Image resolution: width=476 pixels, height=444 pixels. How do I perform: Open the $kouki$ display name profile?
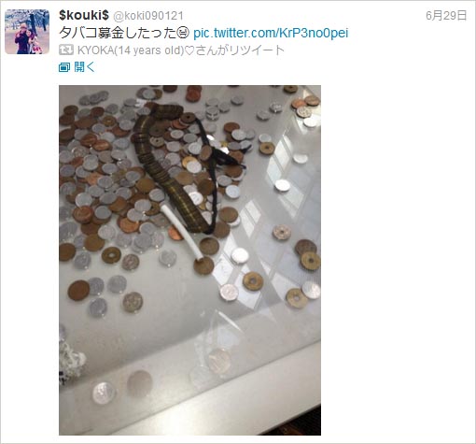point(84,15)
